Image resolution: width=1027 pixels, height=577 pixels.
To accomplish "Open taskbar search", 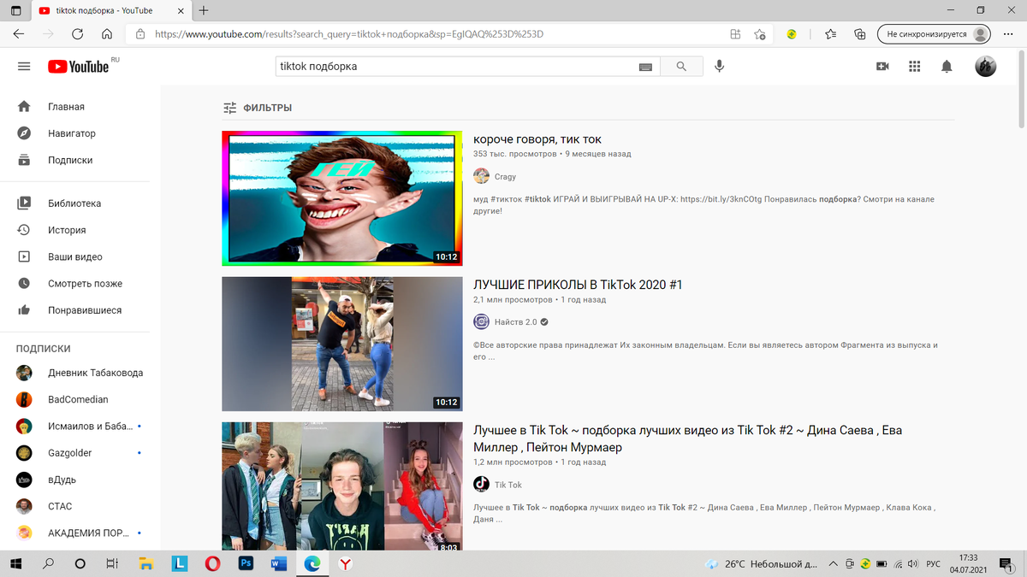I will click(x=48, y=564).
